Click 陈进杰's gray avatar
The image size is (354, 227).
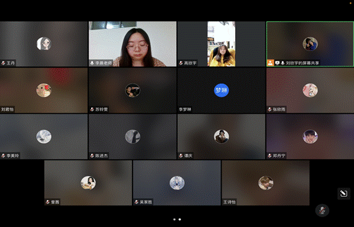132,137
